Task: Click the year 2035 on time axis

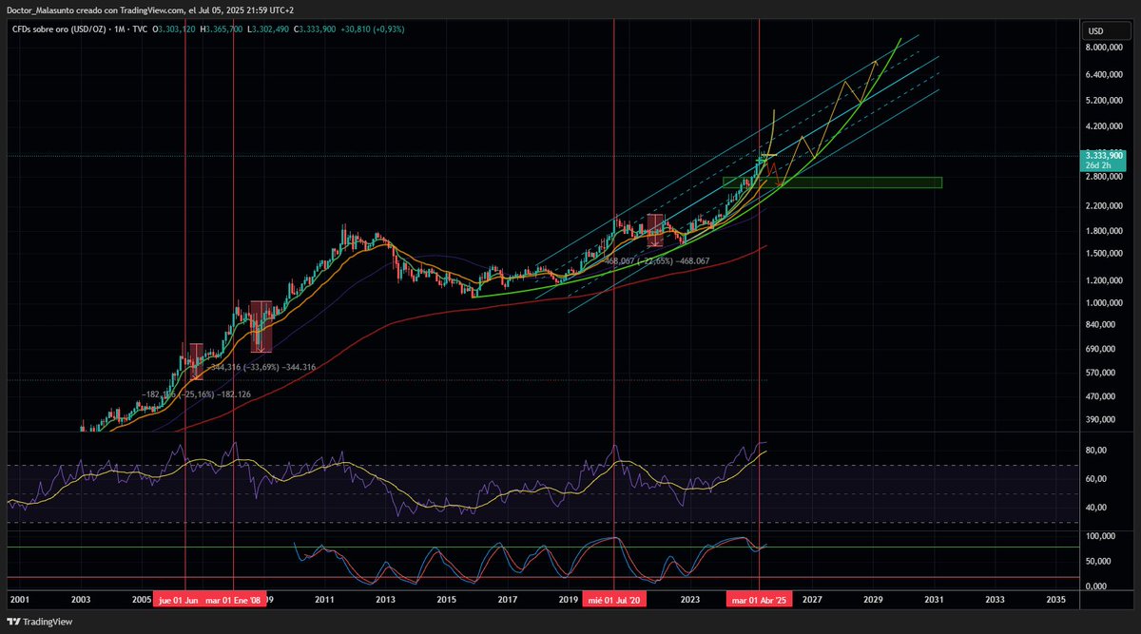Action: point(1055,600)
